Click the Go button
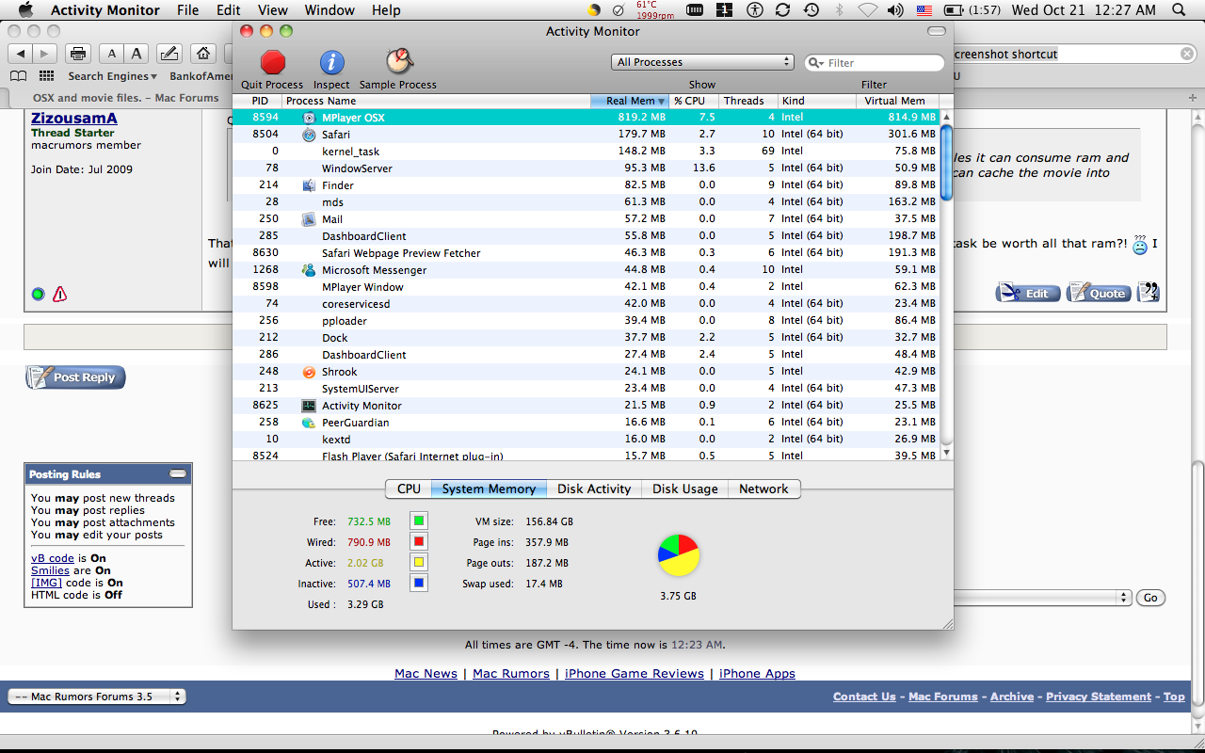This screenshot has width=1205, height=753. pyautogui.click(x=1150, y=598)
